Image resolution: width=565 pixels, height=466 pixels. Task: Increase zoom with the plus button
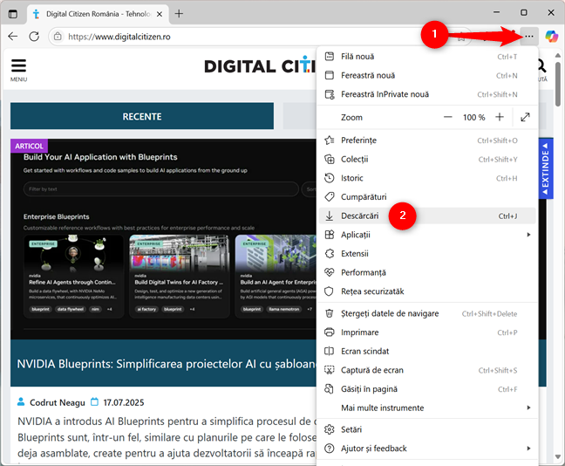point(500,117)
